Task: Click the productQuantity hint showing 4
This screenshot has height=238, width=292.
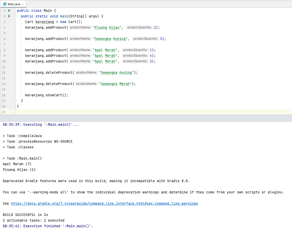Action: tap(135, 56)
